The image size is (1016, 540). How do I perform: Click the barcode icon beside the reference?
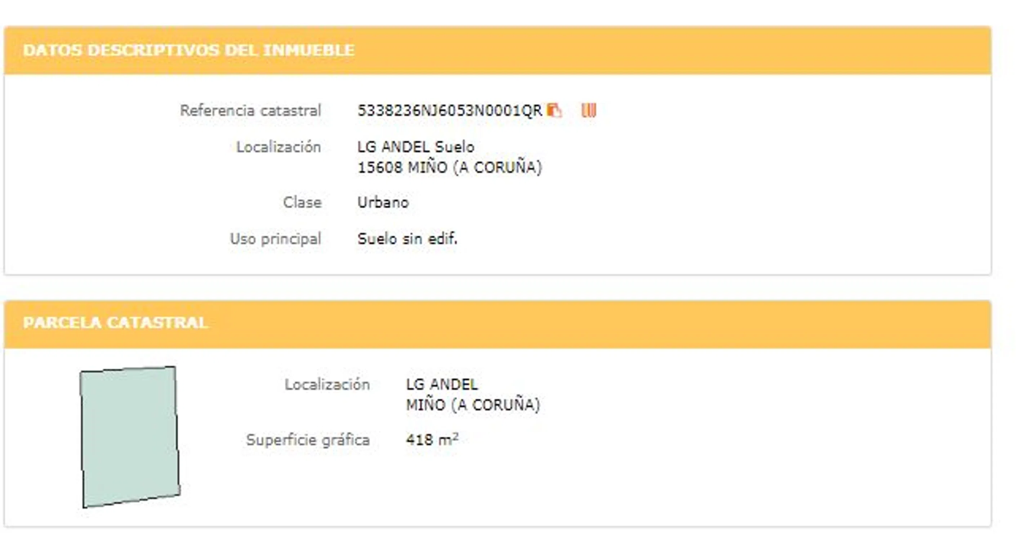tap(588, 111)
